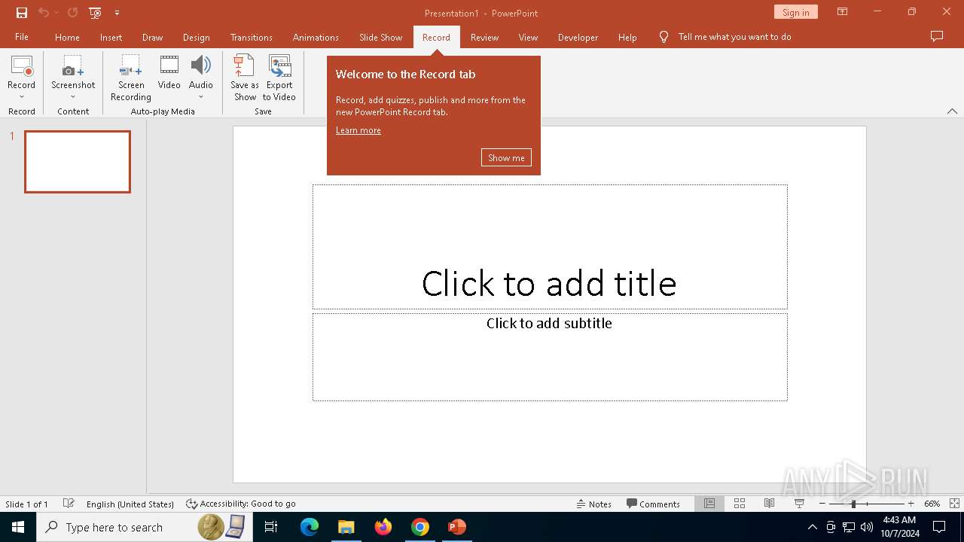964x542 pixels.
Task: Click the 'Click to add subtitle' placeholder
Action: 550,357
